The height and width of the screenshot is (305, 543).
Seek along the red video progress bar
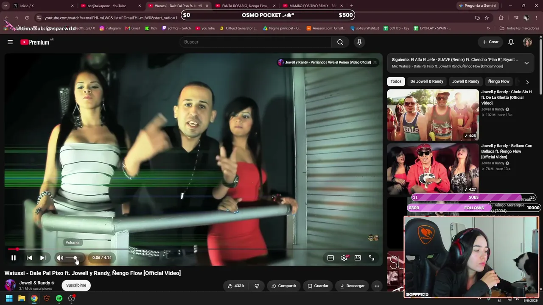193,249
